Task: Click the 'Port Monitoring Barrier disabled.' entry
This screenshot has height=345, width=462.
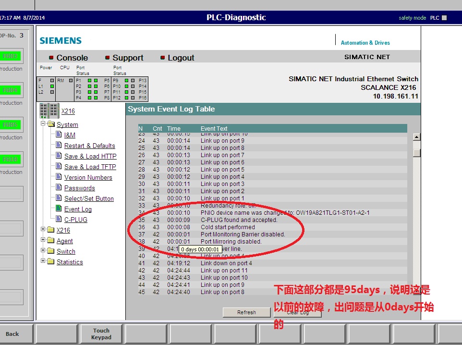Action: [243, 234]
